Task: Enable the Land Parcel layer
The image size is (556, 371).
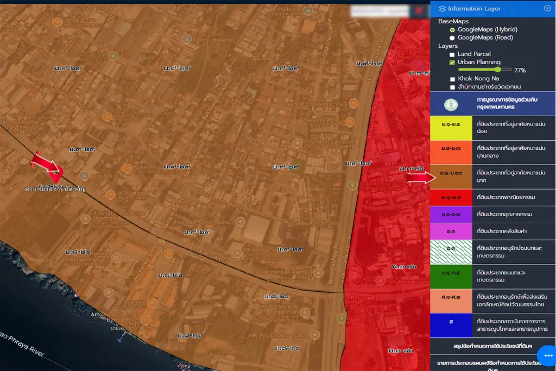Action: pos(452,54)
